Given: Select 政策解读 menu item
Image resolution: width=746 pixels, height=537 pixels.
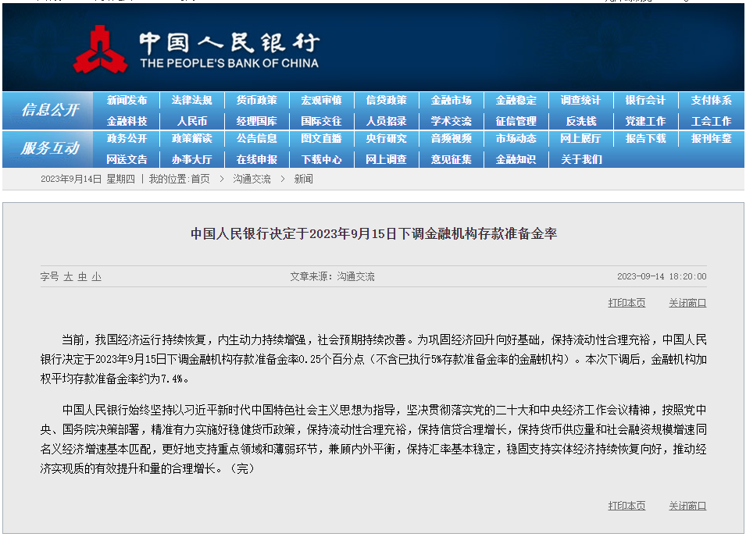Looking at the screenshot, I should 191,138.
